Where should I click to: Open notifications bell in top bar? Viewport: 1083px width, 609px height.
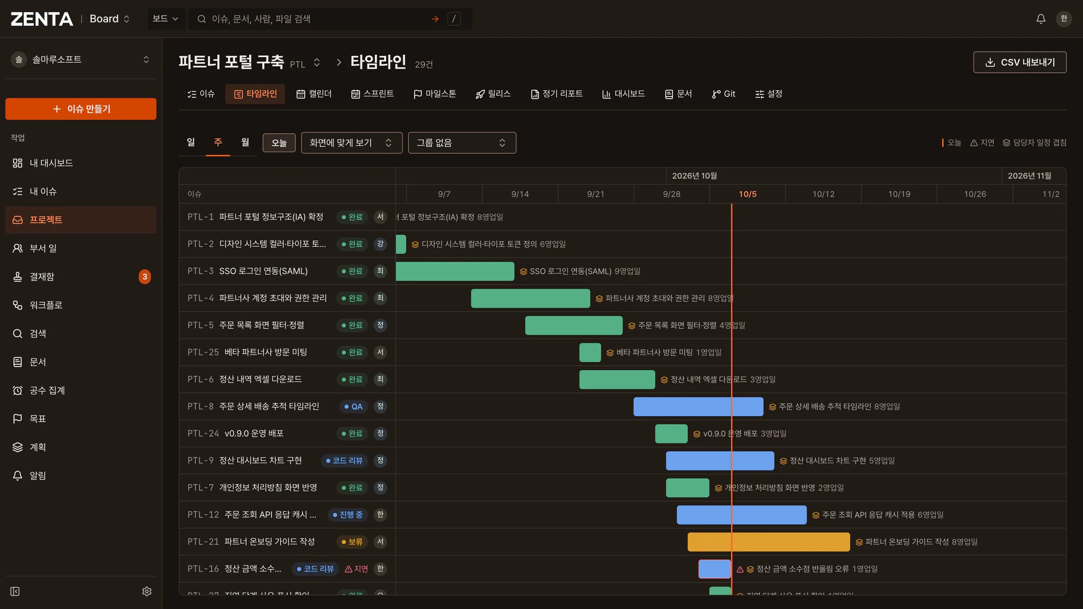(x=1041, y=18)
